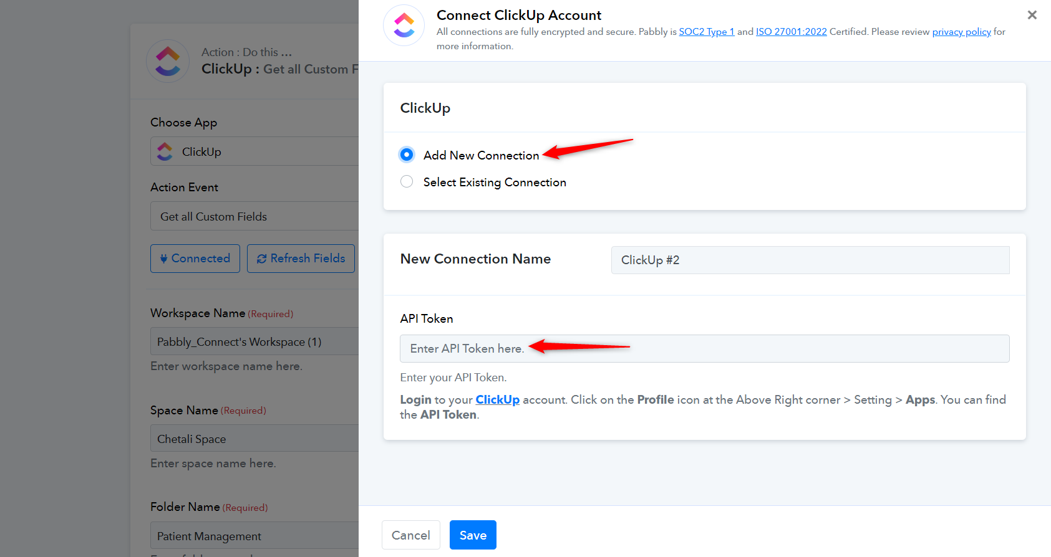This screenshot has width=1051, height=557.
Task: Open the Workspace Name dropdown
Action: point(254,341)
